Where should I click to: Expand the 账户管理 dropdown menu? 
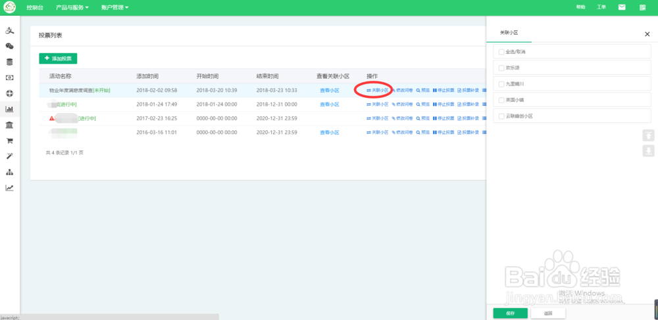coord(114,7)
